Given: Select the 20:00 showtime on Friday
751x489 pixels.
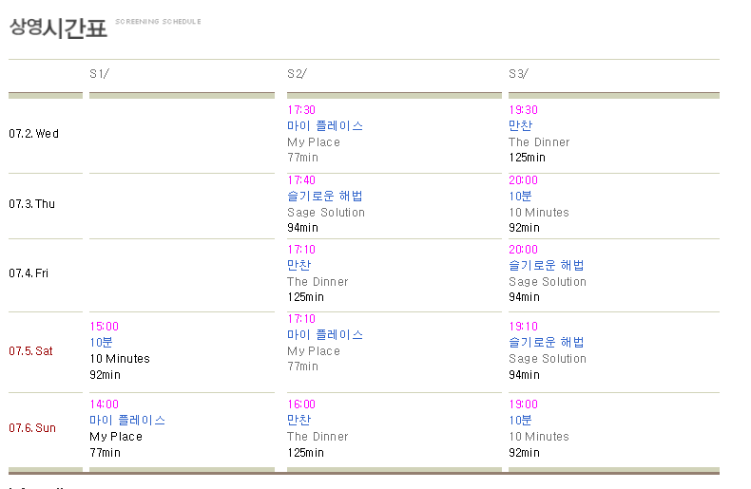Looking at the screenshot, I should [523, 250].
